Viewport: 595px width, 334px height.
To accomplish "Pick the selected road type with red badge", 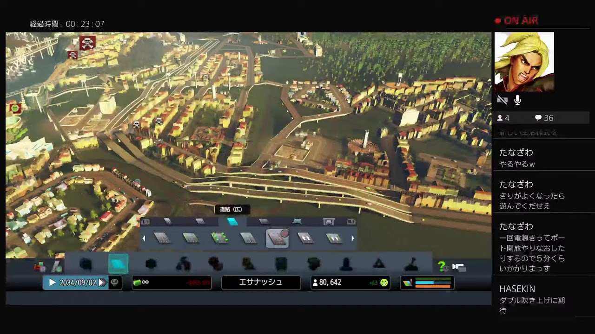I will (277, 238).
